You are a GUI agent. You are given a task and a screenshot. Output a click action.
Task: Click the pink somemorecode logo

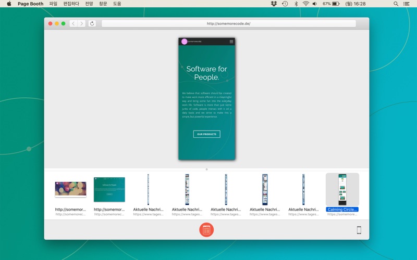(185, 42)
